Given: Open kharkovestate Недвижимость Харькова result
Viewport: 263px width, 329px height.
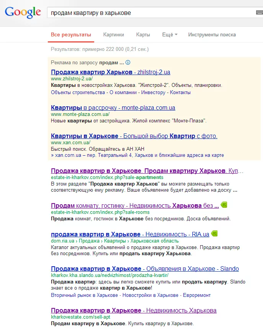Looking at the screenshot, I should [x=134, y=310].
